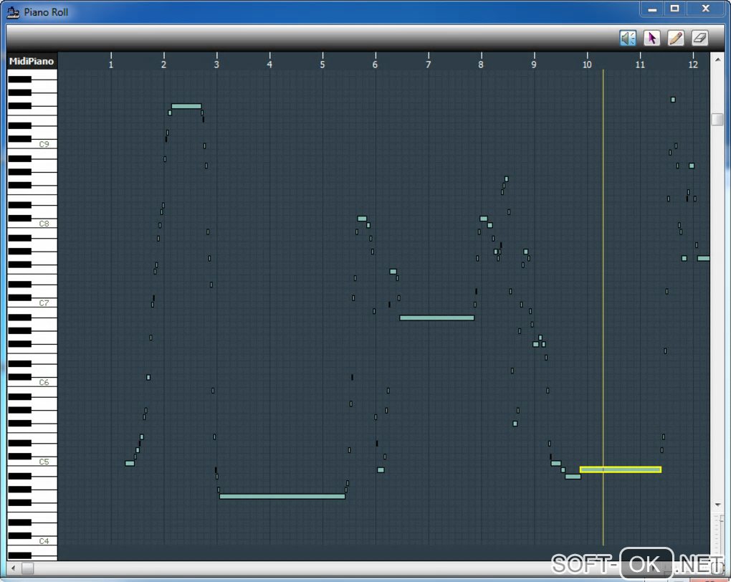Screen dimensions: 731x582
Task: Click bar 11 marker on the ruler
Action: click(x=640, y=64)
